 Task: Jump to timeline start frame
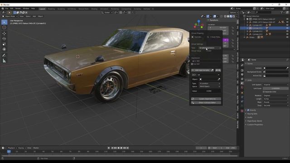click(x=112, y=148)
